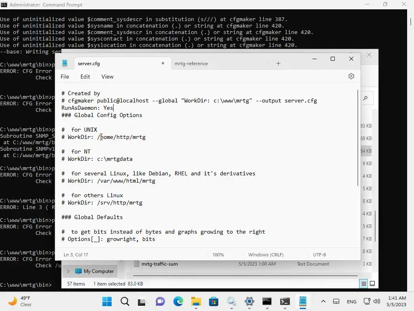This screenshot has height=311, width=414.
Task: Click Explorer file list vertical scrollbar
Action: (375, 226)
